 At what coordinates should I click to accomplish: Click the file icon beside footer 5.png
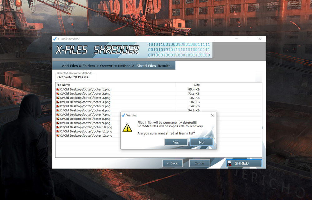[x=58, y=106]
